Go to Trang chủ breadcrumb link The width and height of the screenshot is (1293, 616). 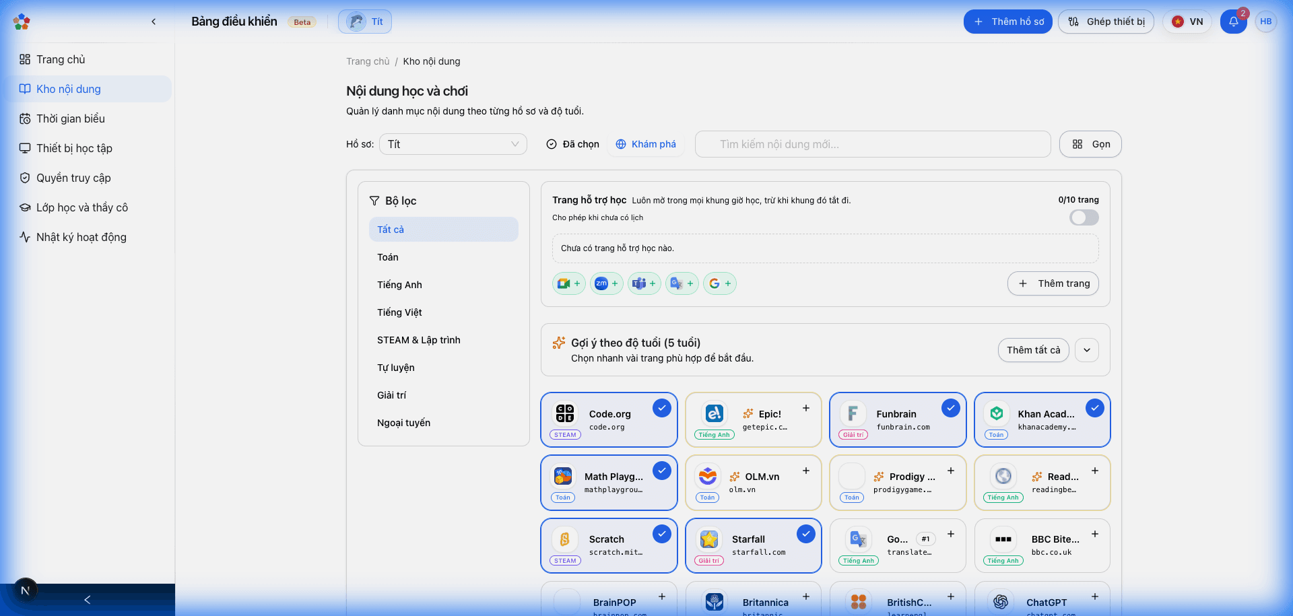[x=368, y=61]
